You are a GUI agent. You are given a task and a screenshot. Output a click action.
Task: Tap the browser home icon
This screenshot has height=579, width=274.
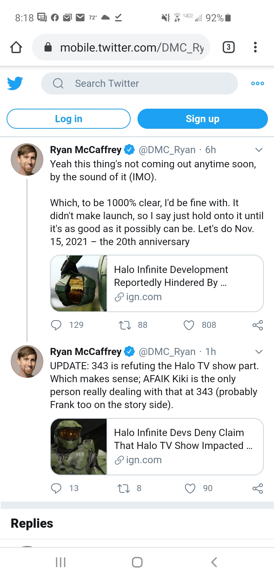click(x=16, y=47)
